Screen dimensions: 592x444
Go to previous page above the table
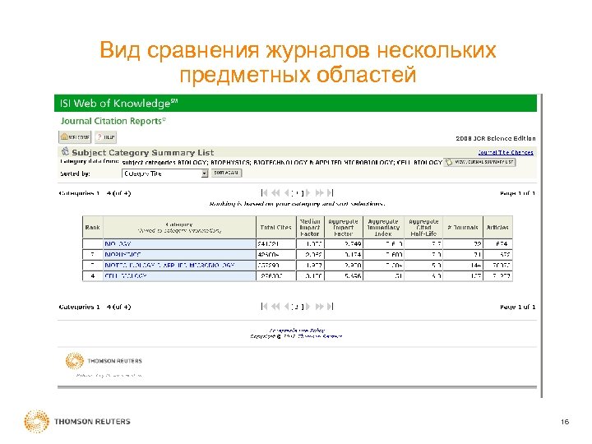(287, 193)
